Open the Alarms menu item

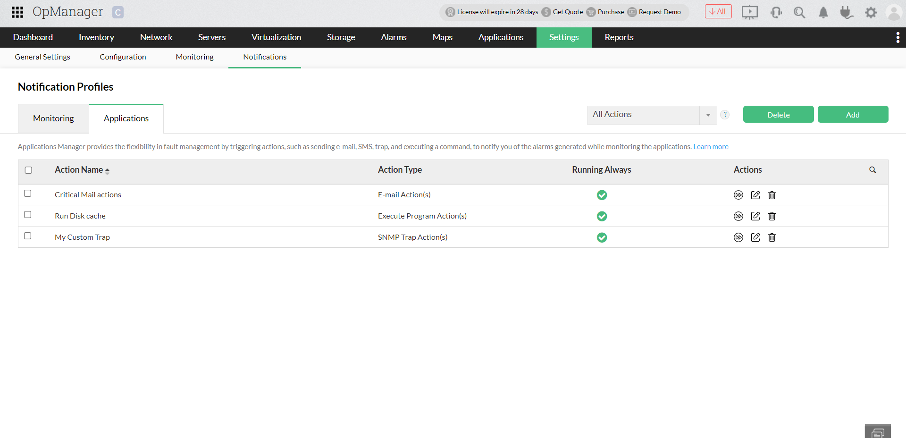coord(393,37)
